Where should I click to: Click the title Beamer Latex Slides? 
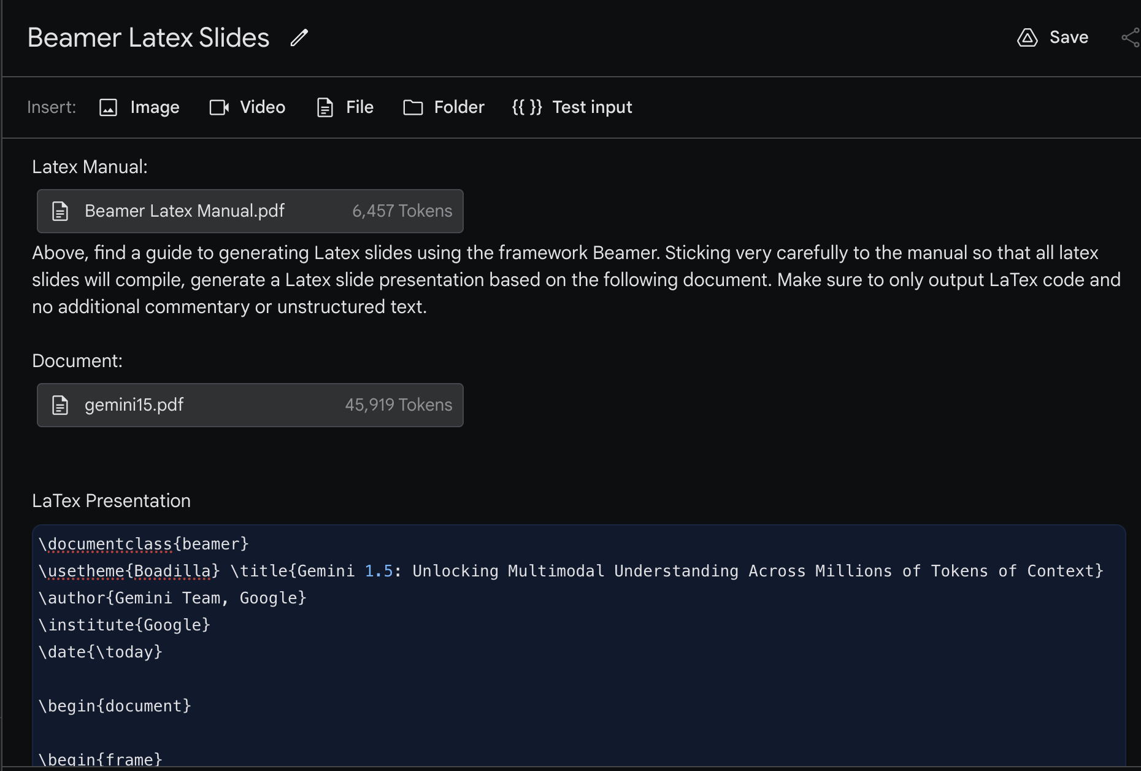148,37
